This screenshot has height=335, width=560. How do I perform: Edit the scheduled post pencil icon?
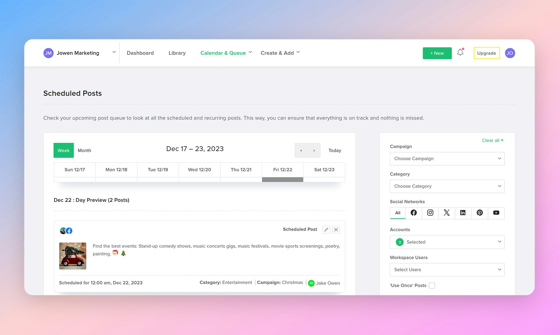[x=326, y=230]
